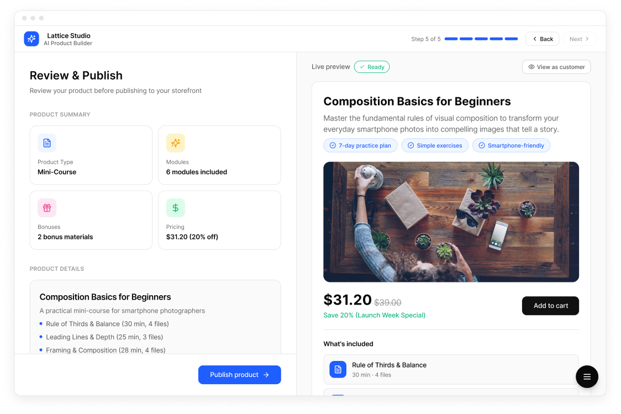This screenshot has height=414, width=621.
Task: Click Leading Lines & Depth list item
Action: click(x=104, y=337)
